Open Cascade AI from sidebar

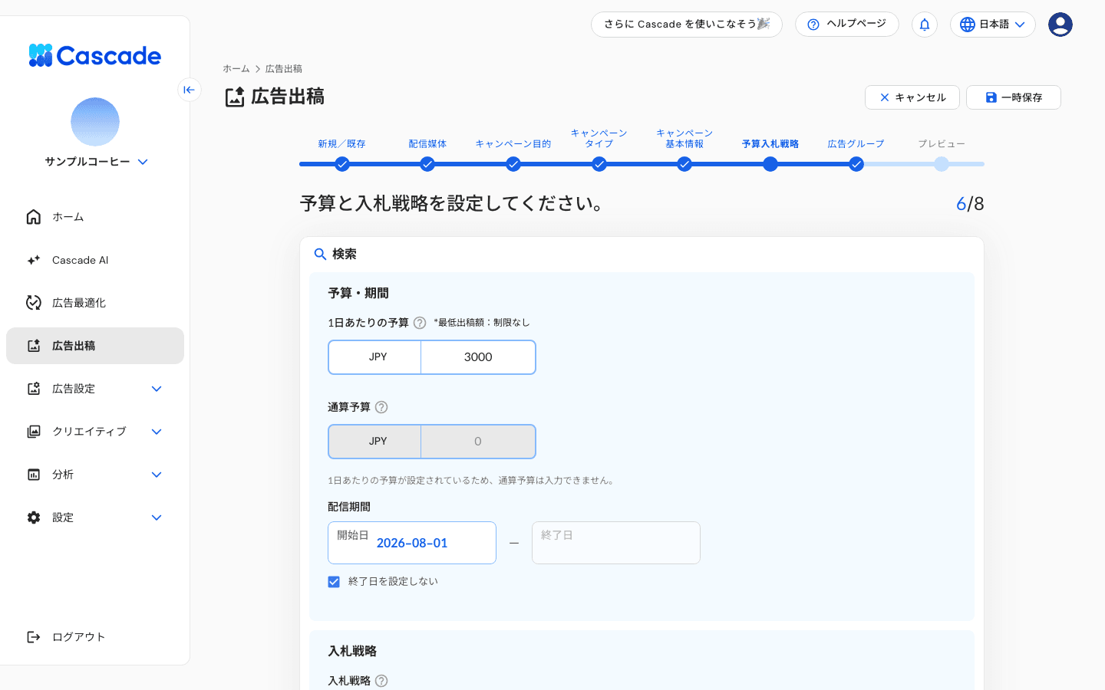(x=95, y=260)
